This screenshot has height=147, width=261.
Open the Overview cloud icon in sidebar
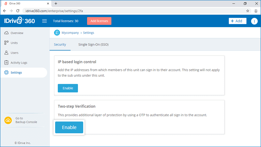(x=6, y=33)
